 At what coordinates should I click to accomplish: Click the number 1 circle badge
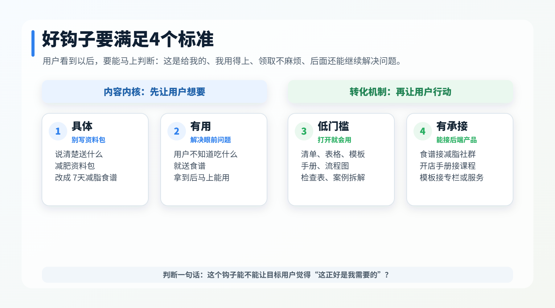click(58, 131)
